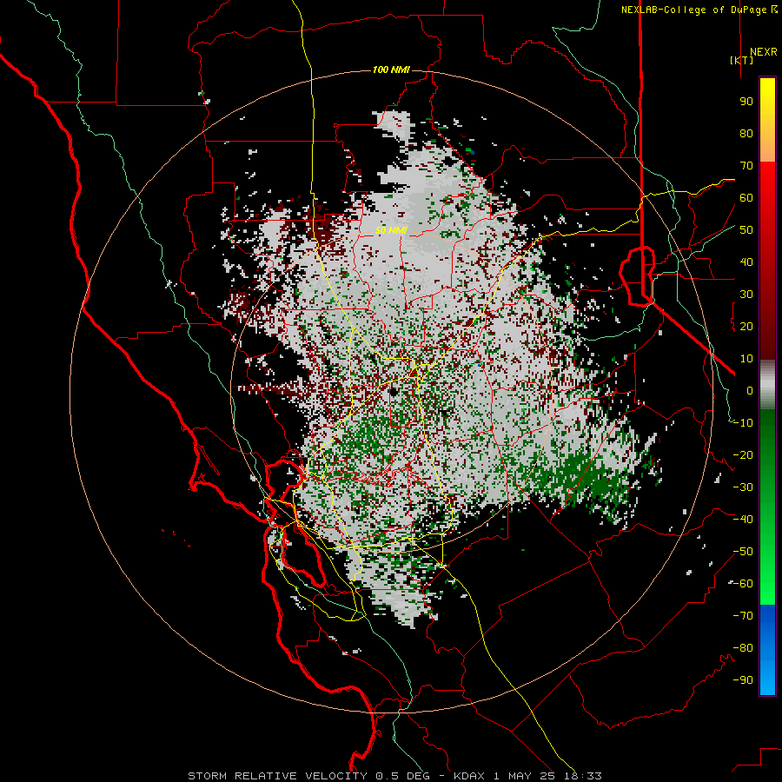Image resolution: width=782 pixels, height=782 pixels.
Task: Click the NEXLAB-College of DuPage label
Action: coord(699,10)
